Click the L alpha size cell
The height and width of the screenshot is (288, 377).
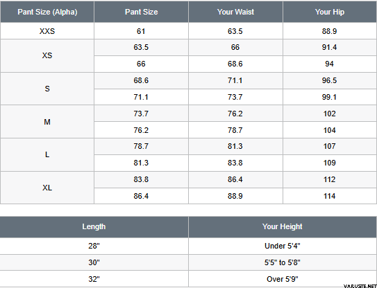tap(47, 154)
